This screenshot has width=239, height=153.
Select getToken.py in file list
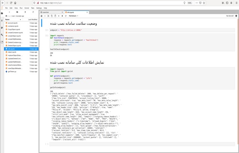click(21, 71)
